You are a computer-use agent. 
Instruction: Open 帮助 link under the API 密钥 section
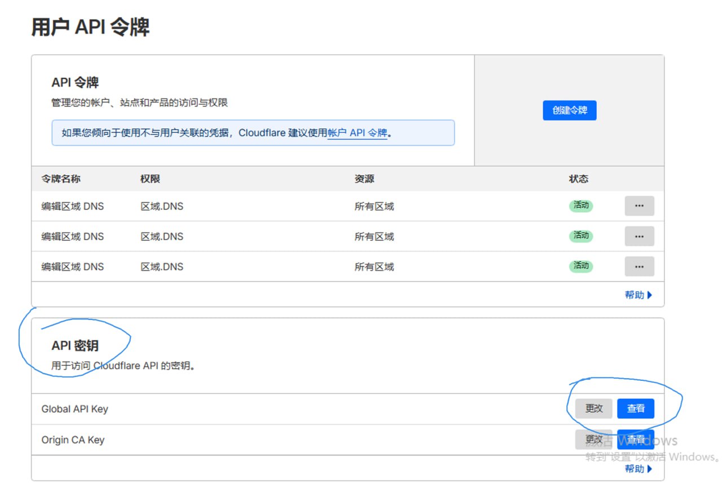click(639, 468)
